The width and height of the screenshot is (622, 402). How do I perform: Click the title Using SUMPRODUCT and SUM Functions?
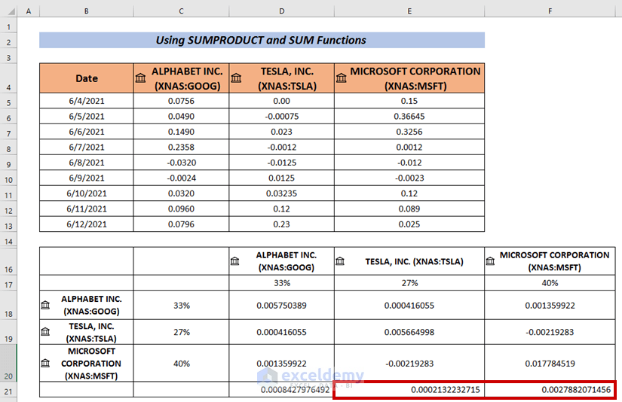pyautogui.click(x=261, y=40)
